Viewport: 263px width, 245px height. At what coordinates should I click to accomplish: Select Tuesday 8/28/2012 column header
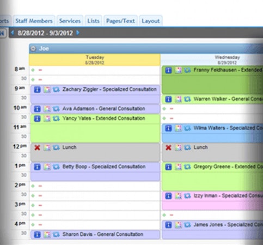(95, 60)
